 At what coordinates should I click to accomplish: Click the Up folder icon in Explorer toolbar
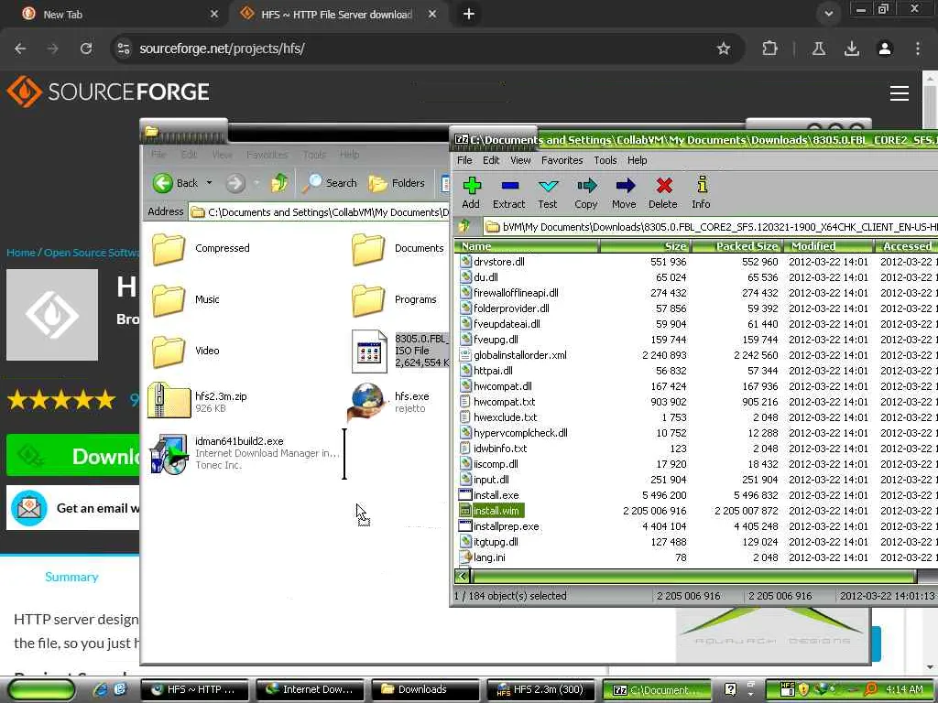(x=279, y=183)
